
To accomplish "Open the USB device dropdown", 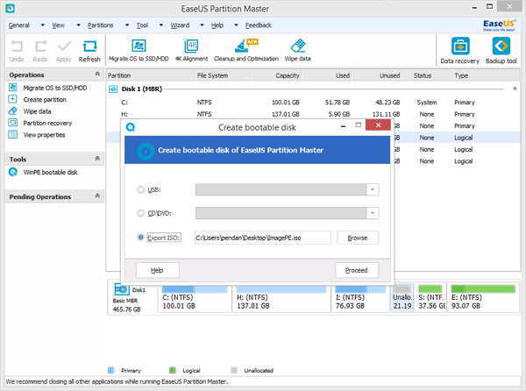I will pyautogui.click(x=373, y=189).
